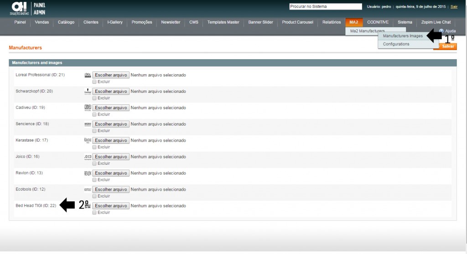The height and width of the screenshot is (254, 467).
Task: Check Excluir for Kerastase
Action: [x=94, y=147]
